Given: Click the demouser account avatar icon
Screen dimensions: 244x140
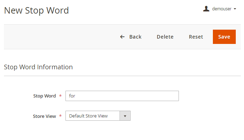Looking at the screenshot, I should (x=206, y=9).
